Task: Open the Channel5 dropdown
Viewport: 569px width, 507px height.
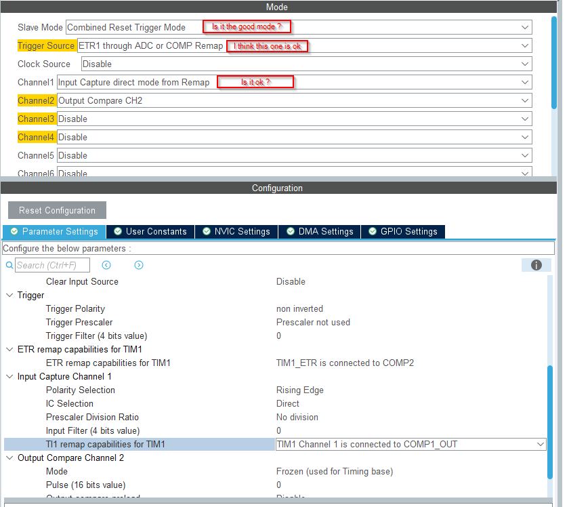Action: click(x=294, y=155)
